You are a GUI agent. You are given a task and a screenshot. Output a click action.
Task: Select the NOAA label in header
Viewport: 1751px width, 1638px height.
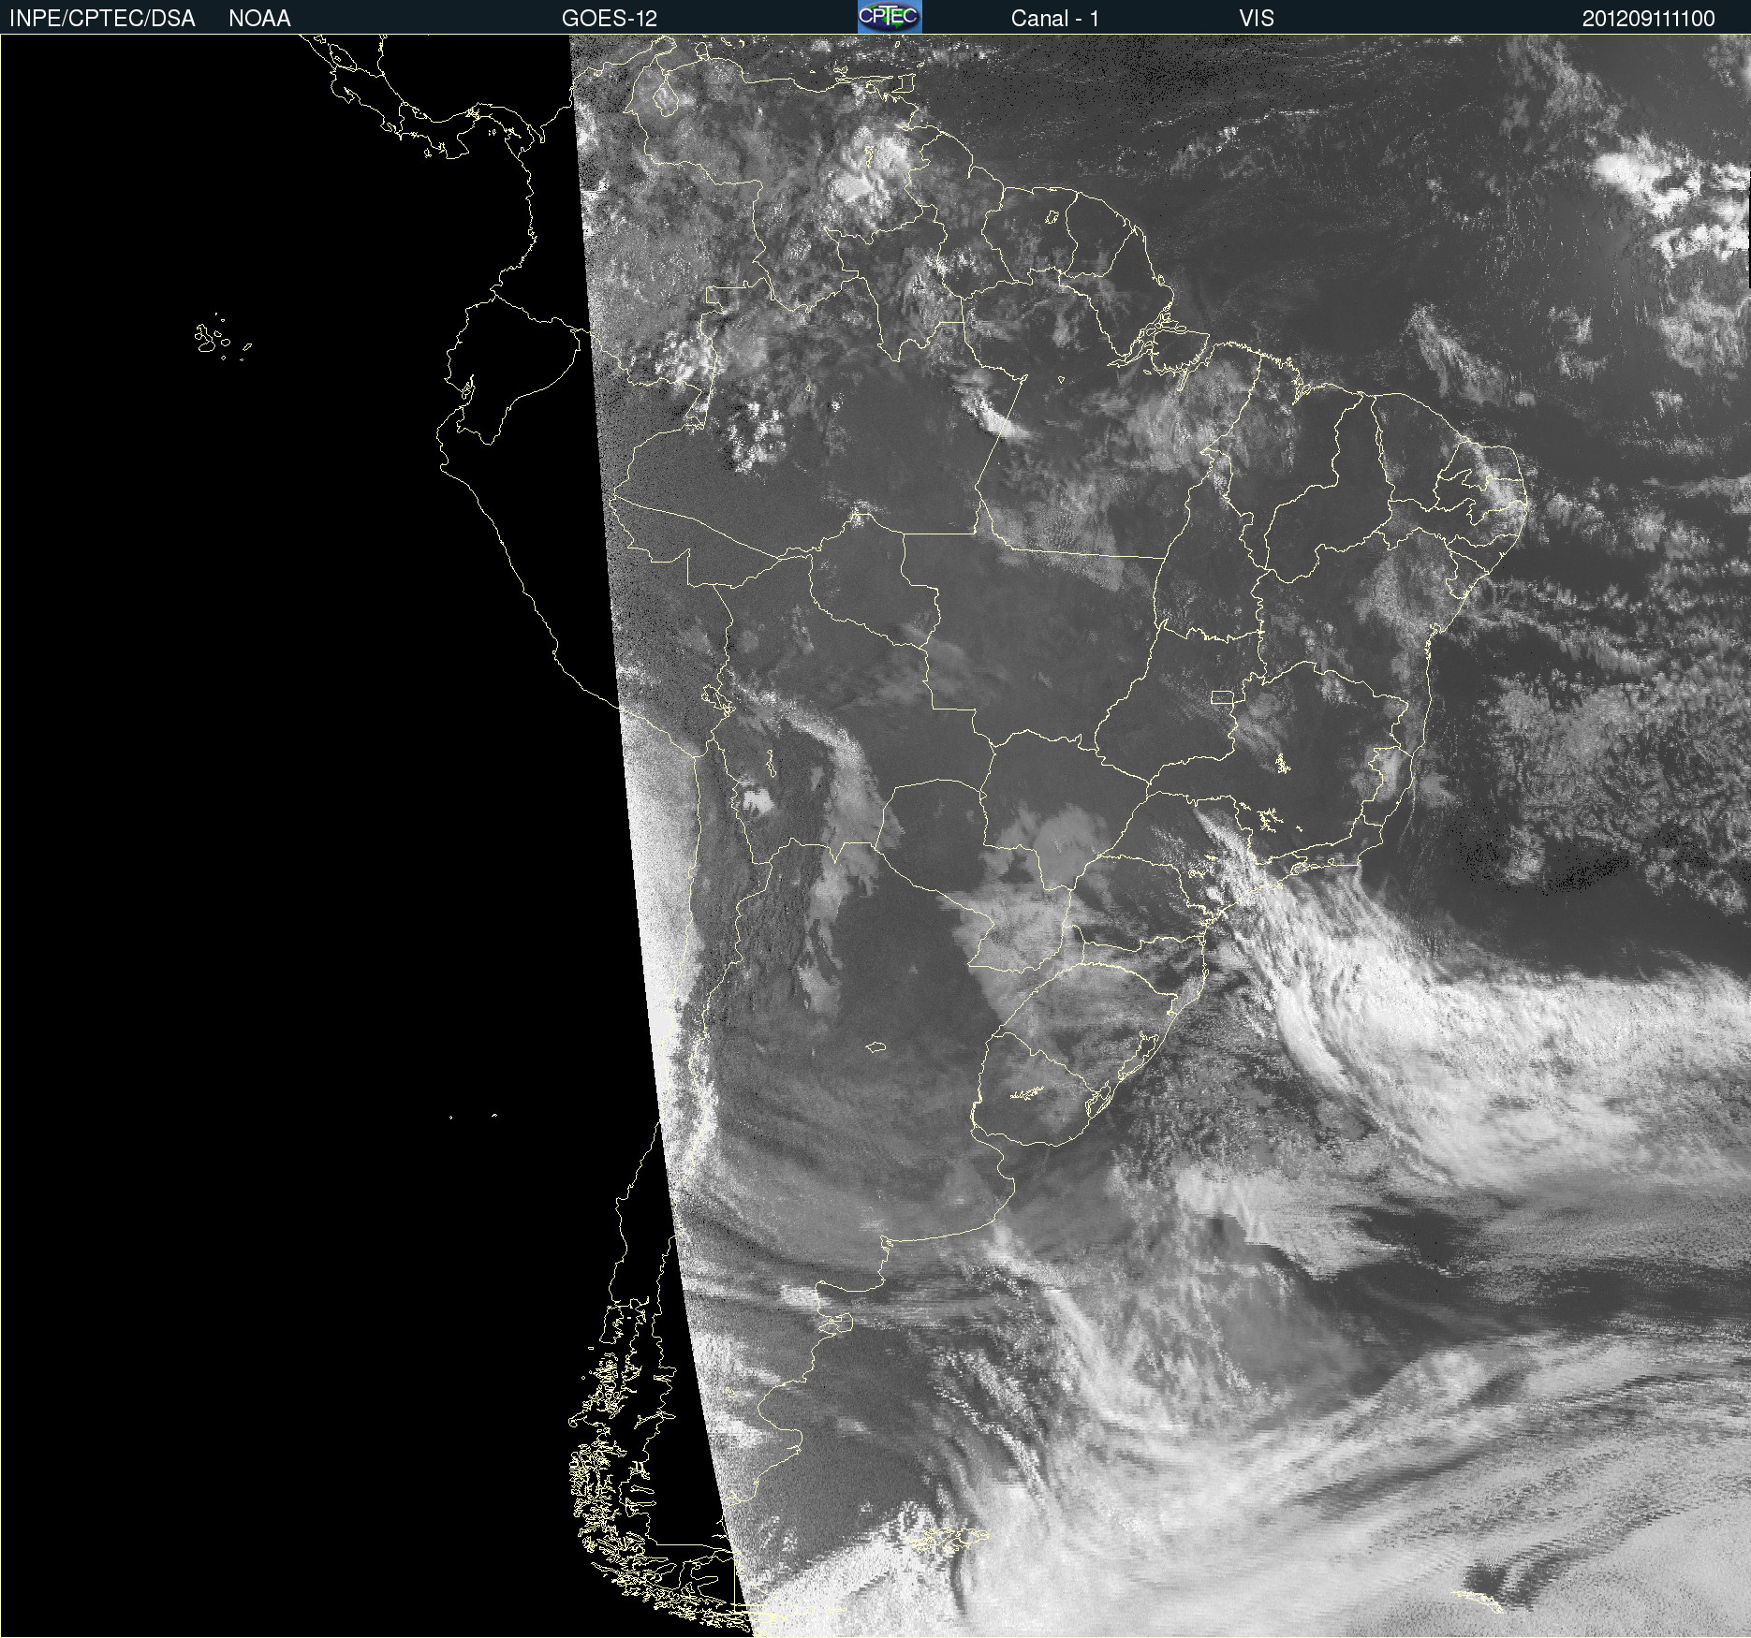coord(259,19)
